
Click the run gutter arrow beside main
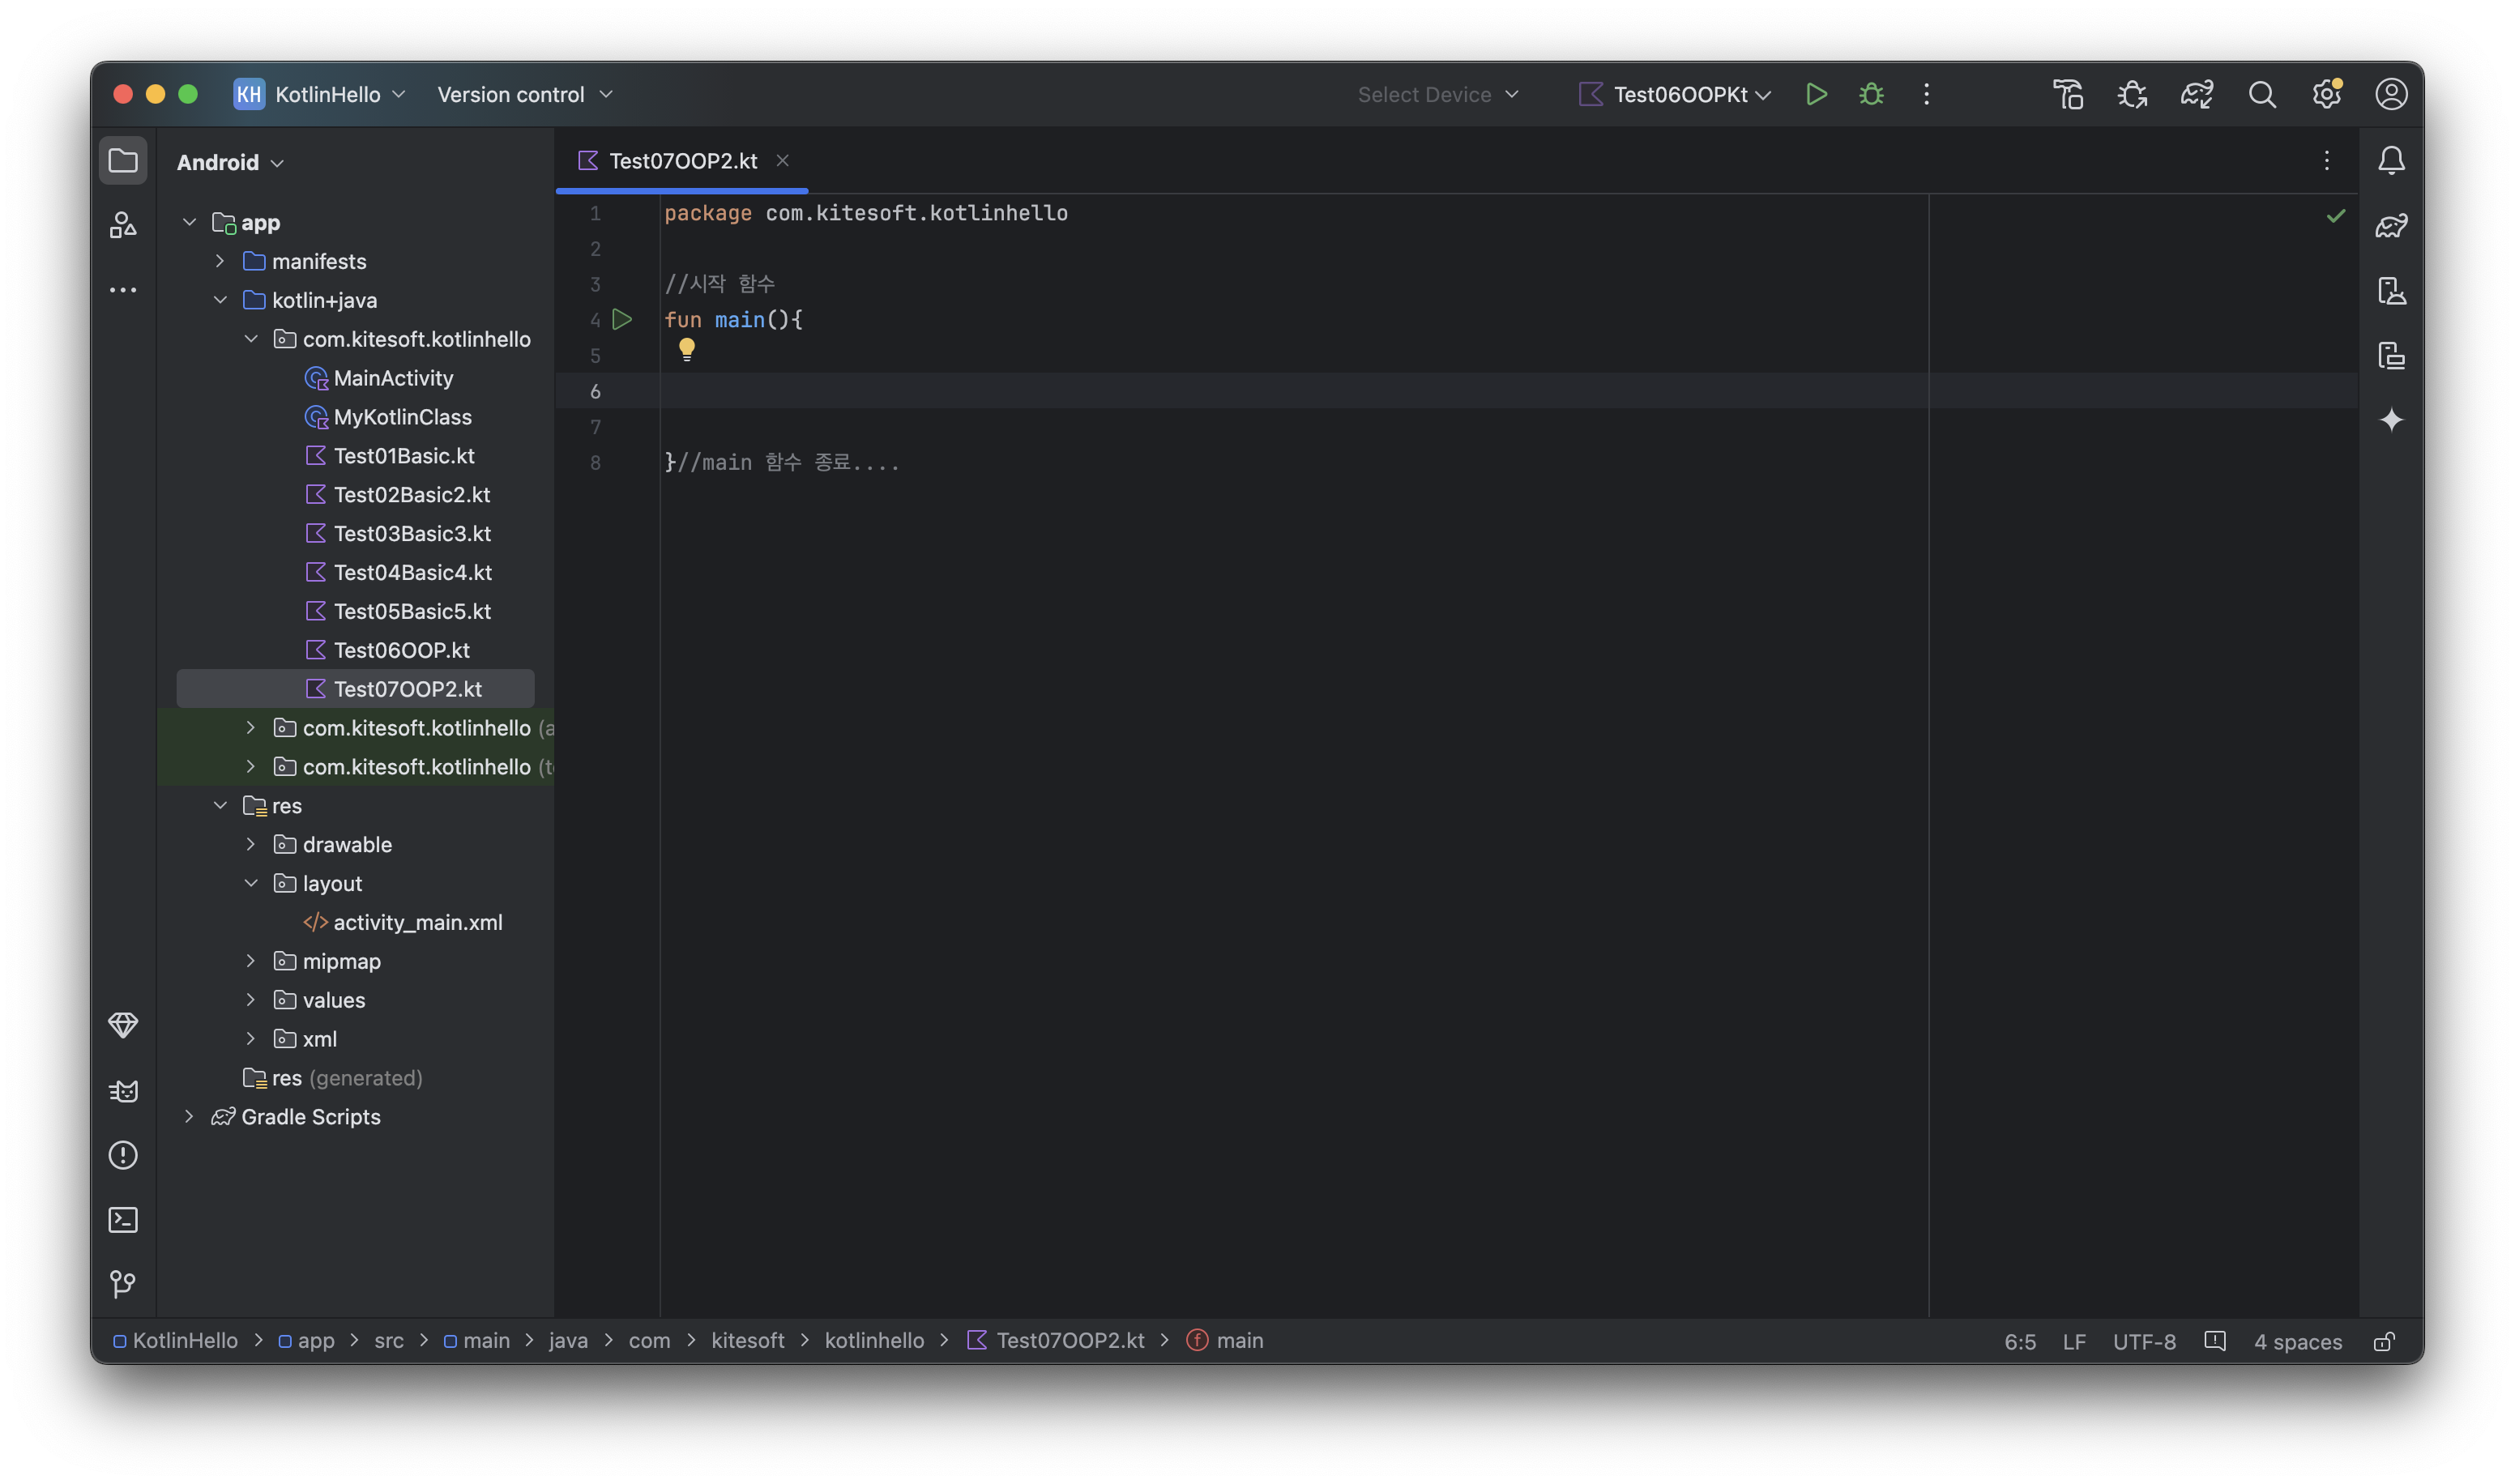pyautogui.click(x=622, y=319)
